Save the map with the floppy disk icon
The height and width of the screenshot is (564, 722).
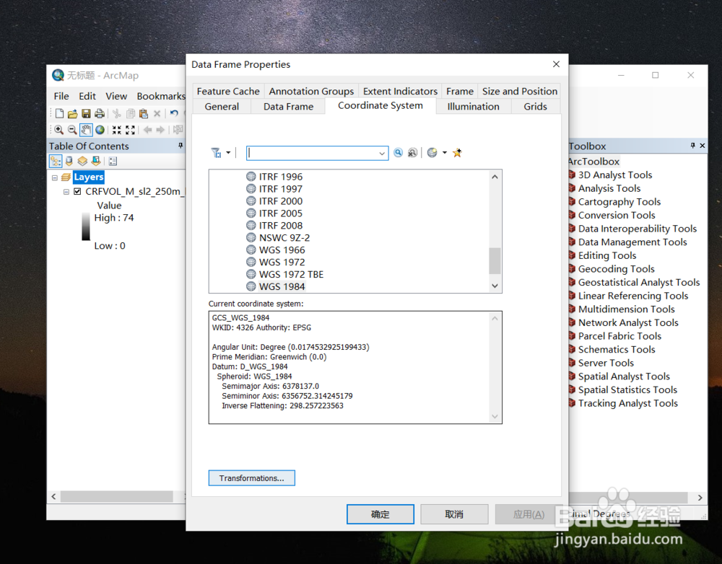pos(86,113)
